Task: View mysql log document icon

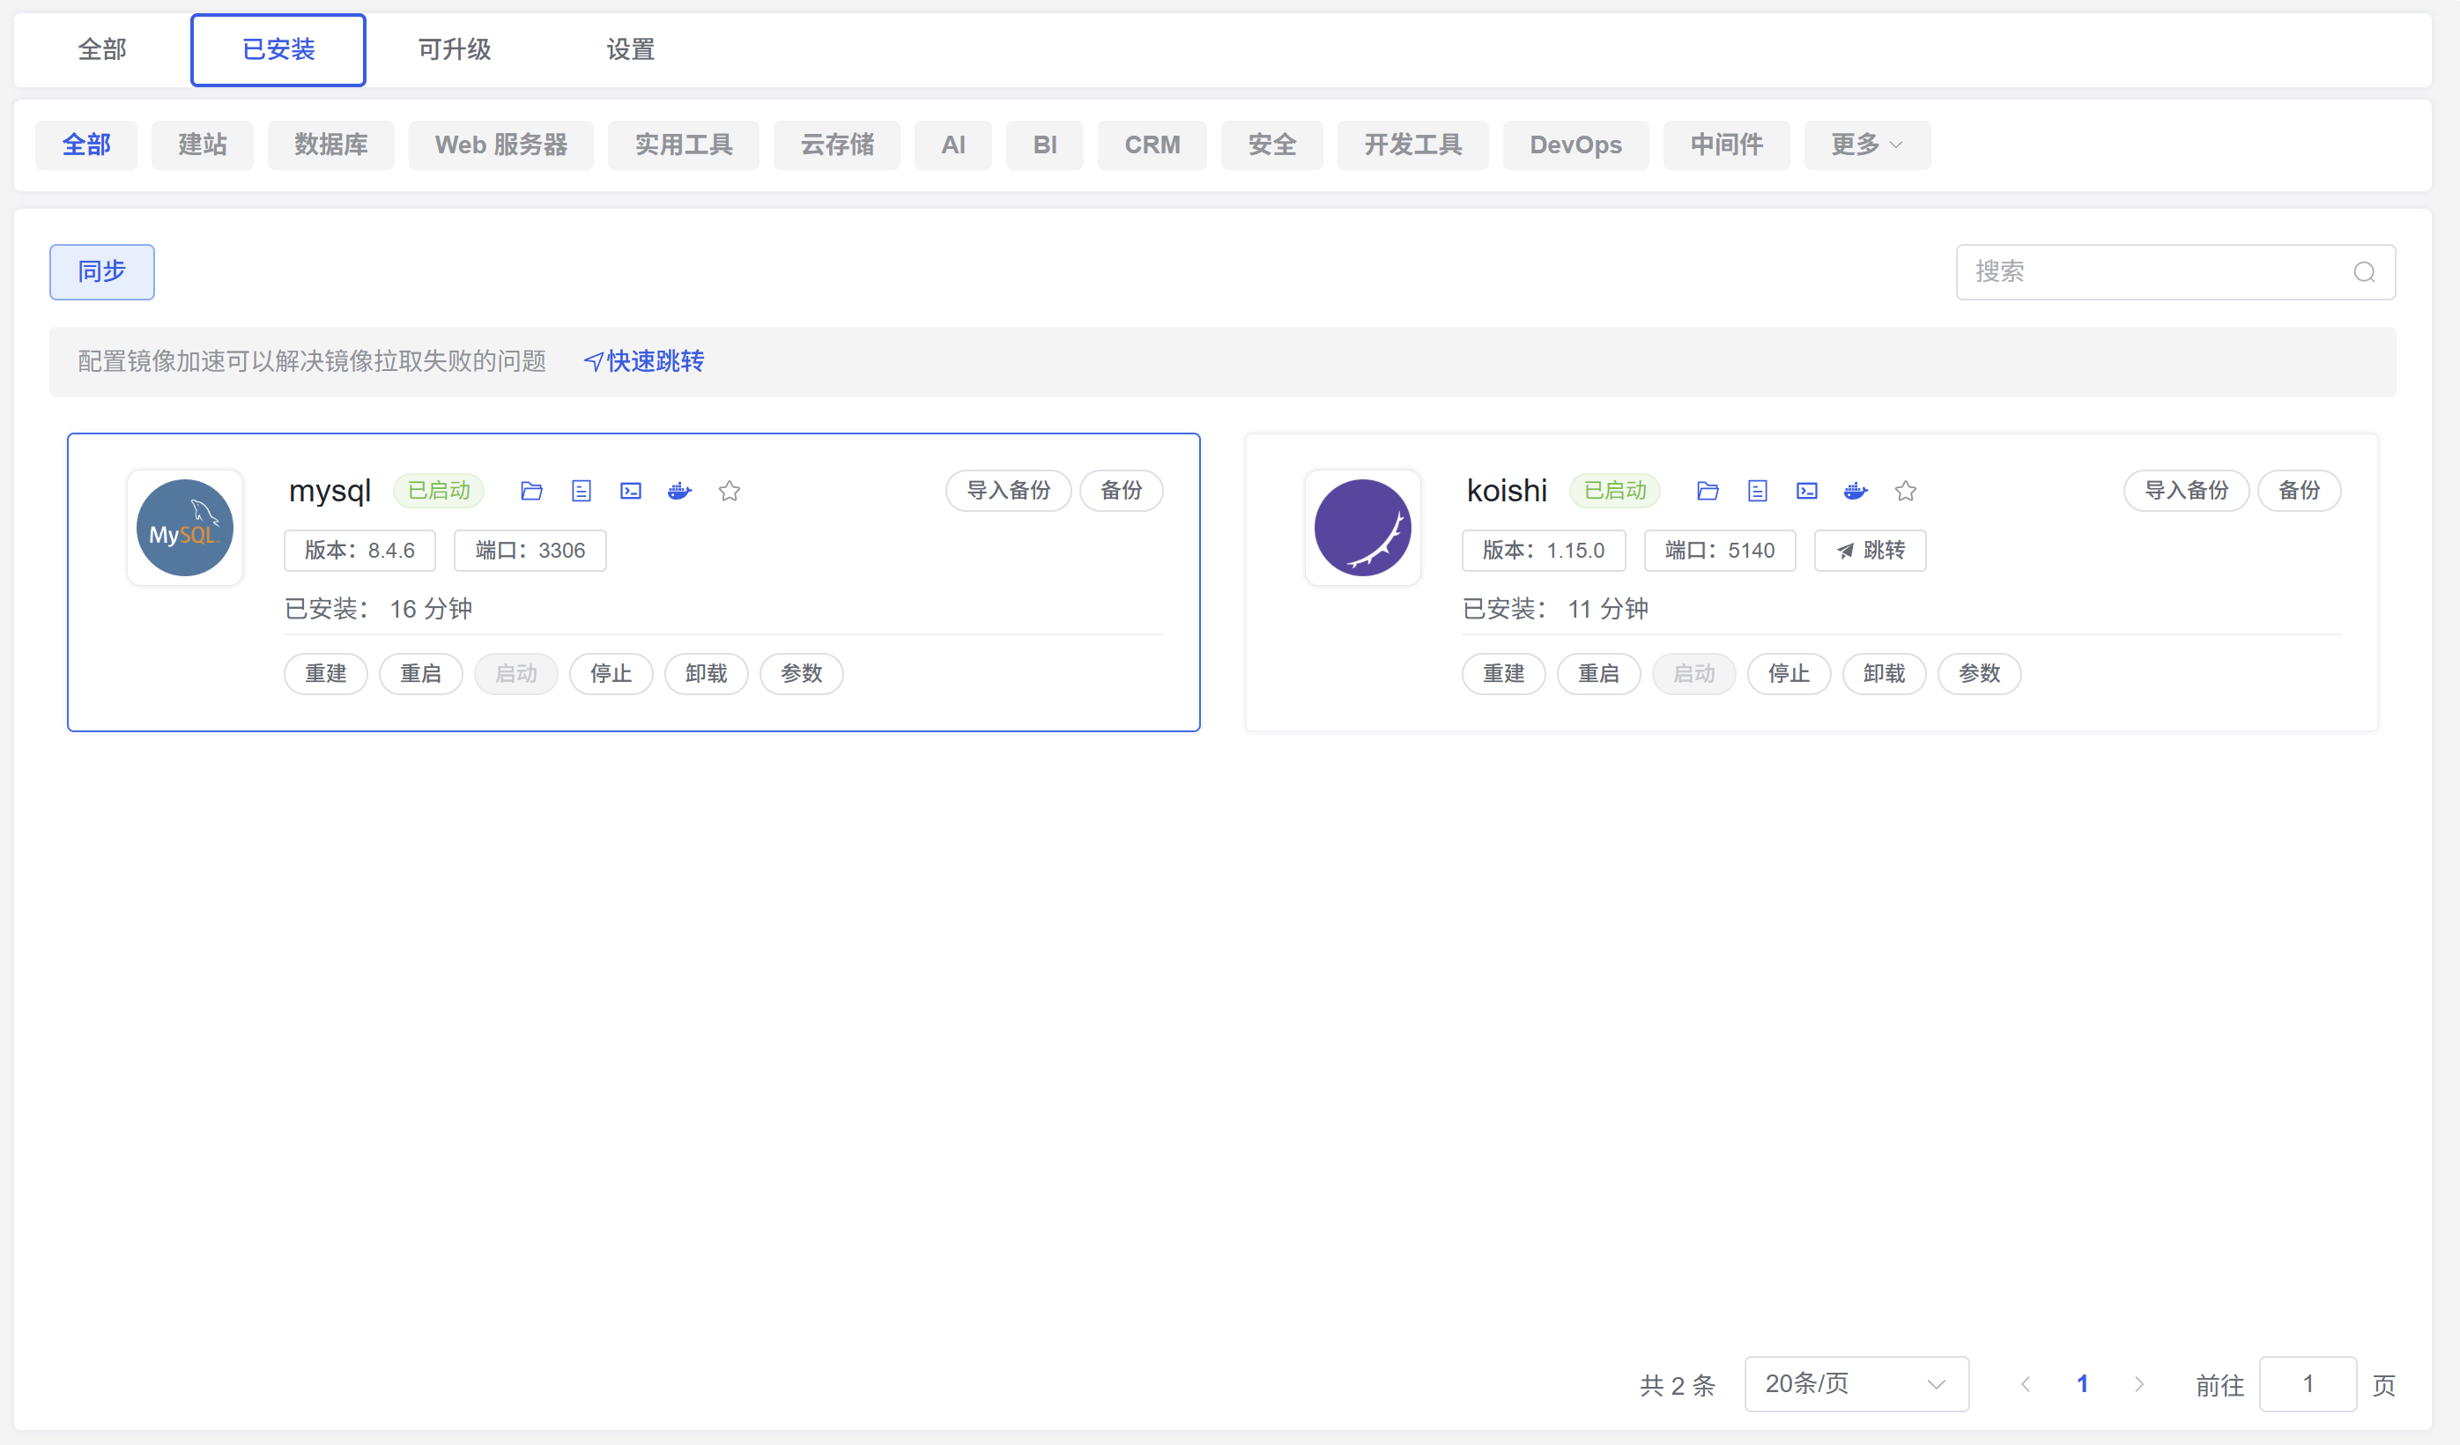Action: 581,491
